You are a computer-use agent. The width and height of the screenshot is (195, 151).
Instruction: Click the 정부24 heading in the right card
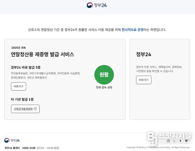[x=143, y=54]
